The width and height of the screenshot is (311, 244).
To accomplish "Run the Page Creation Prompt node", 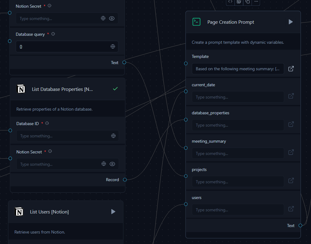I will point(291,22).
